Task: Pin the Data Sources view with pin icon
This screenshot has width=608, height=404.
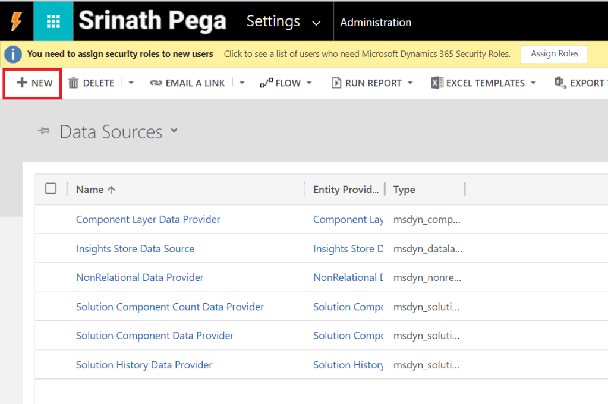Action: click(x=43, y=131)
